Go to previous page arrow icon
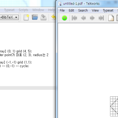 click(83, 18)
